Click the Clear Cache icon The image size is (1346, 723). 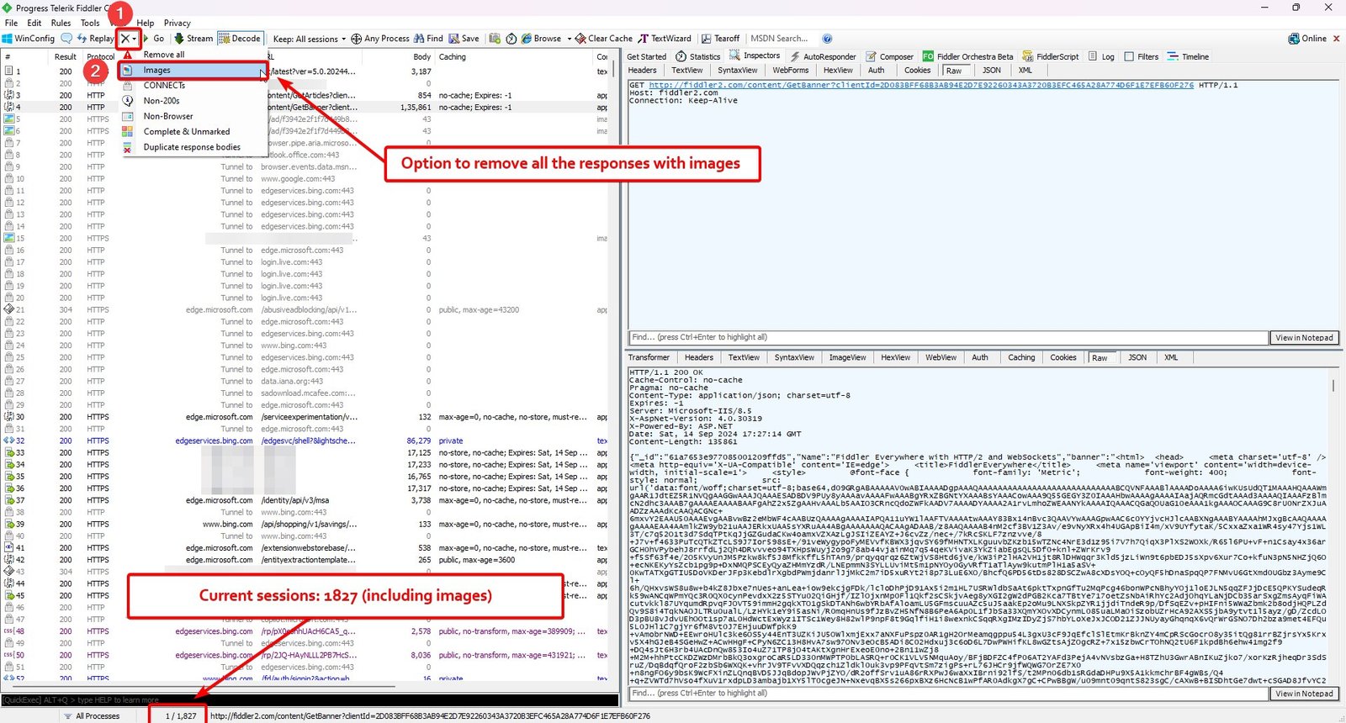580,39
